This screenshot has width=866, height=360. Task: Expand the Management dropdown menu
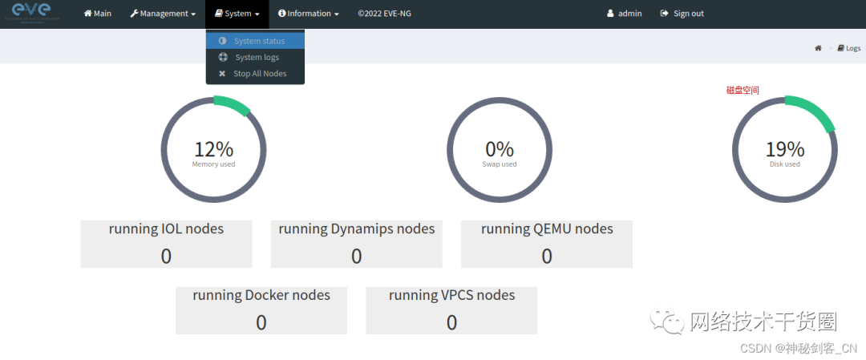click(163, 14)
